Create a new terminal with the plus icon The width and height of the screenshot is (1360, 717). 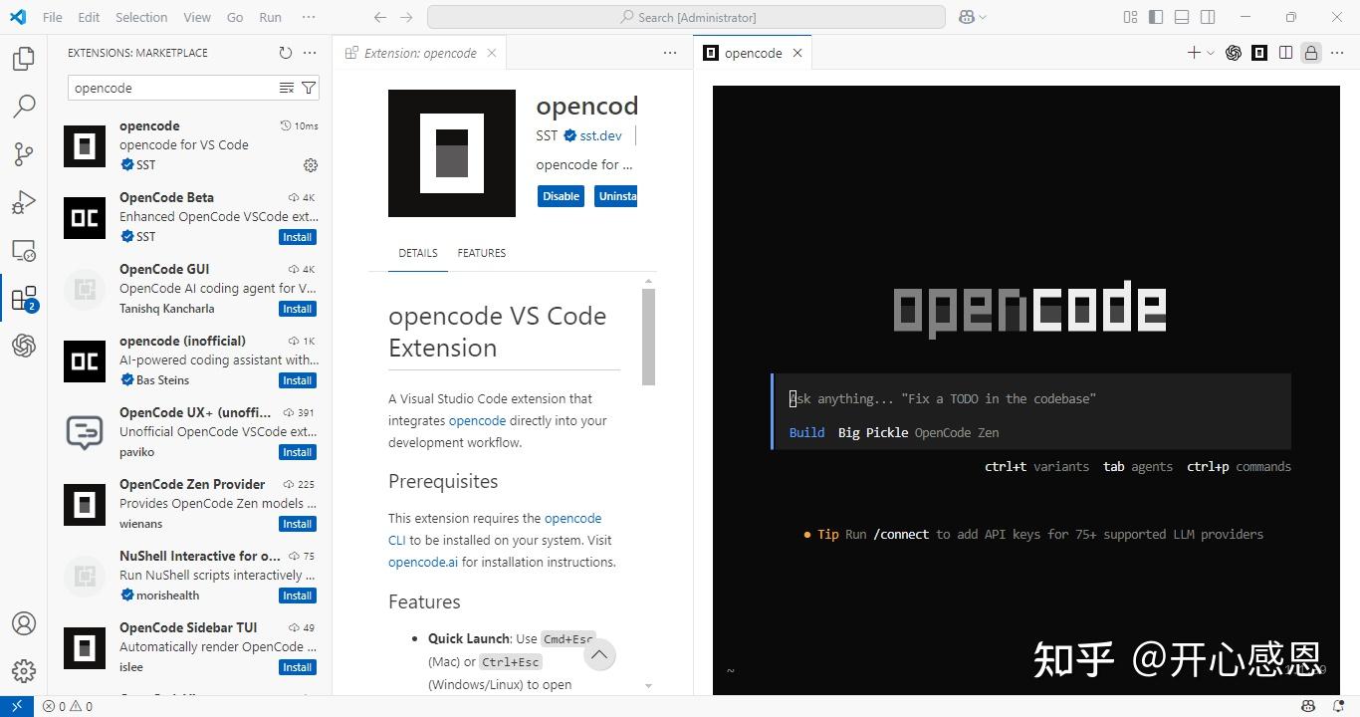[x=1193, y=53]
